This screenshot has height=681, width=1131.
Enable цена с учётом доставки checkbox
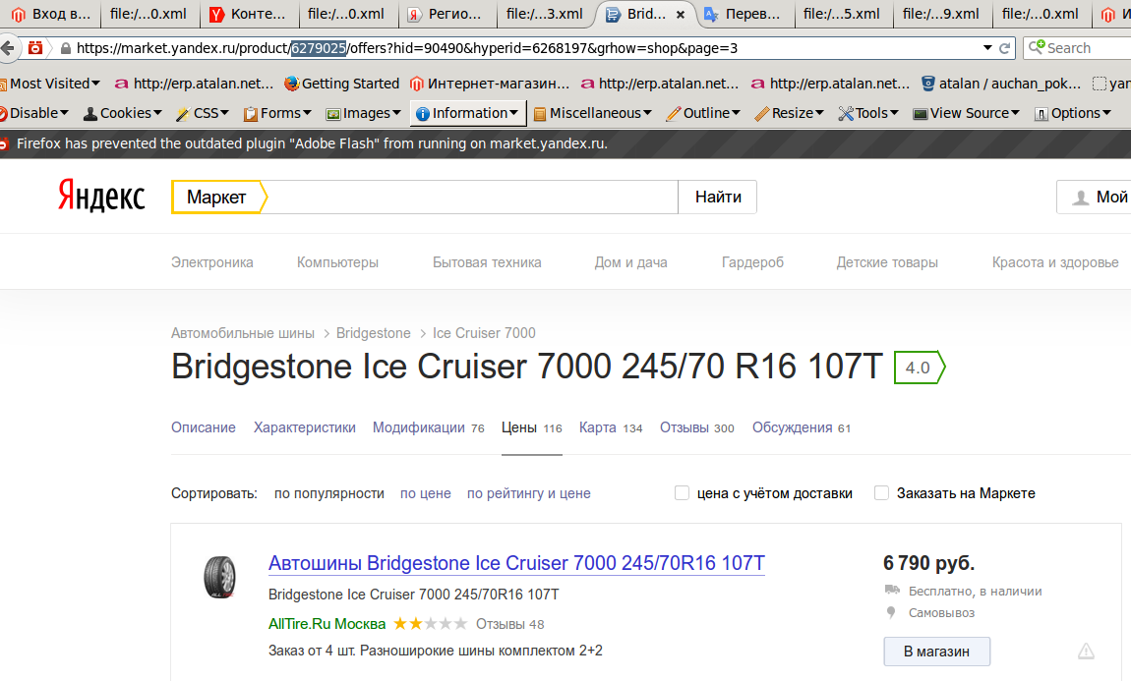pos(682,493)
